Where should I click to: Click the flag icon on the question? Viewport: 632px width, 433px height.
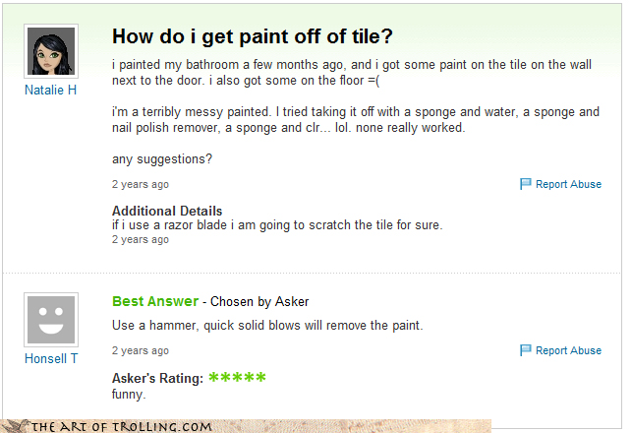pos(525,184)
